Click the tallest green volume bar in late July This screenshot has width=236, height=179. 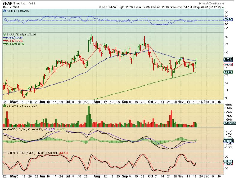pyautogui.click(x=89, y=117)
